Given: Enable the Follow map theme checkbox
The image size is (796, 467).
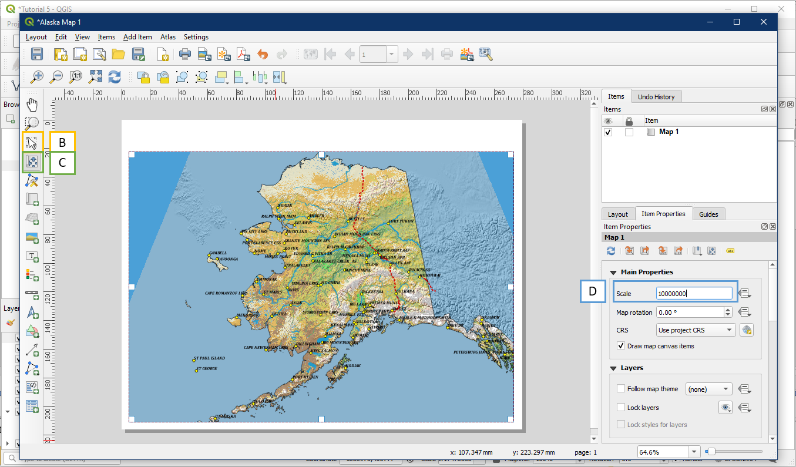Looking at the screenshot, I should [x=621, y=389].
